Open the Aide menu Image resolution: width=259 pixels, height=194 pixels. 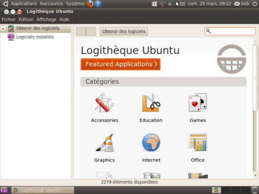pyautogui.click(x=64, y=19)
